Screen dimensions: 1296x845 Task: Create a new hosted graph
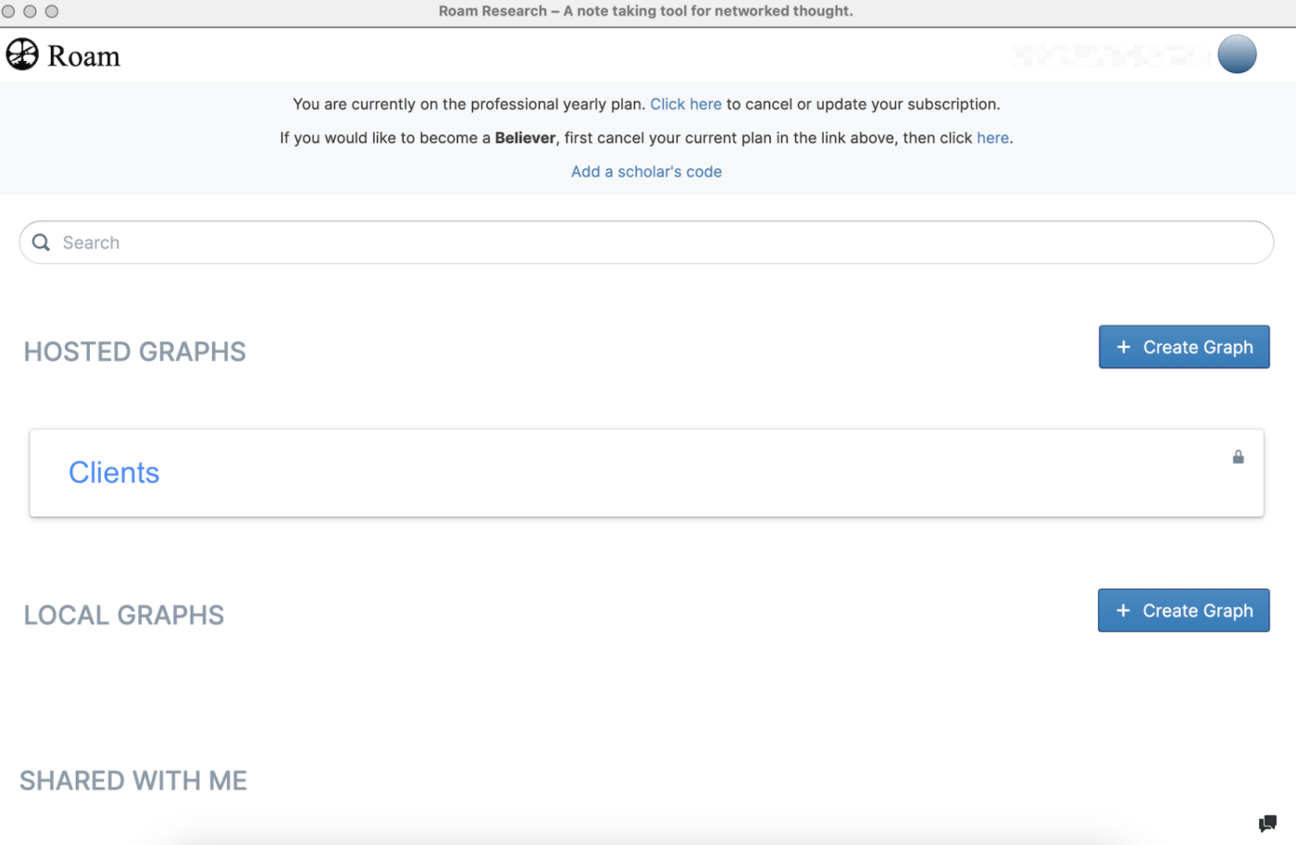click(1184, 347)
